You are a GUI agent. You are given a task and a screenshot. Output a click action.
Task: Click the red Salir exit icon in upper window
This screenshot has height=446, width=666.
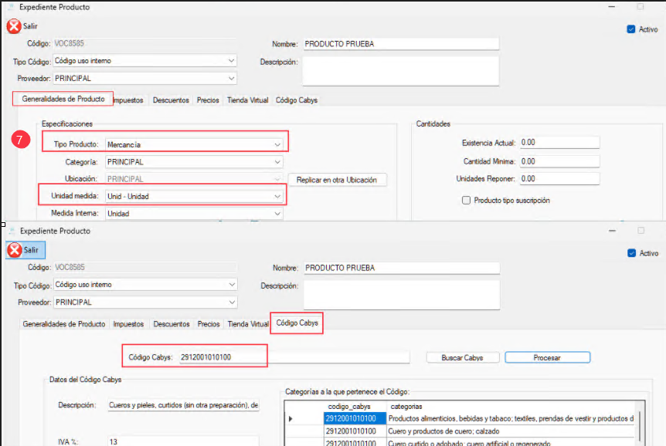click(14, 26)
